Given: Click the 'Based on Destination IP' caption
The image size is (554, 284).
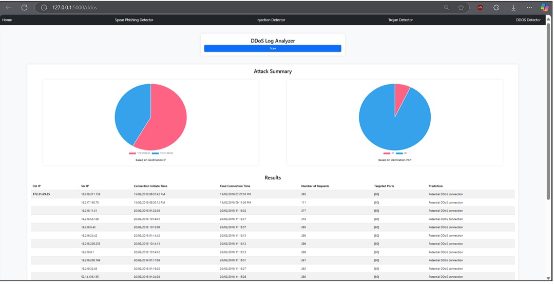Looking at the screenshot, I should coord(151,160).
